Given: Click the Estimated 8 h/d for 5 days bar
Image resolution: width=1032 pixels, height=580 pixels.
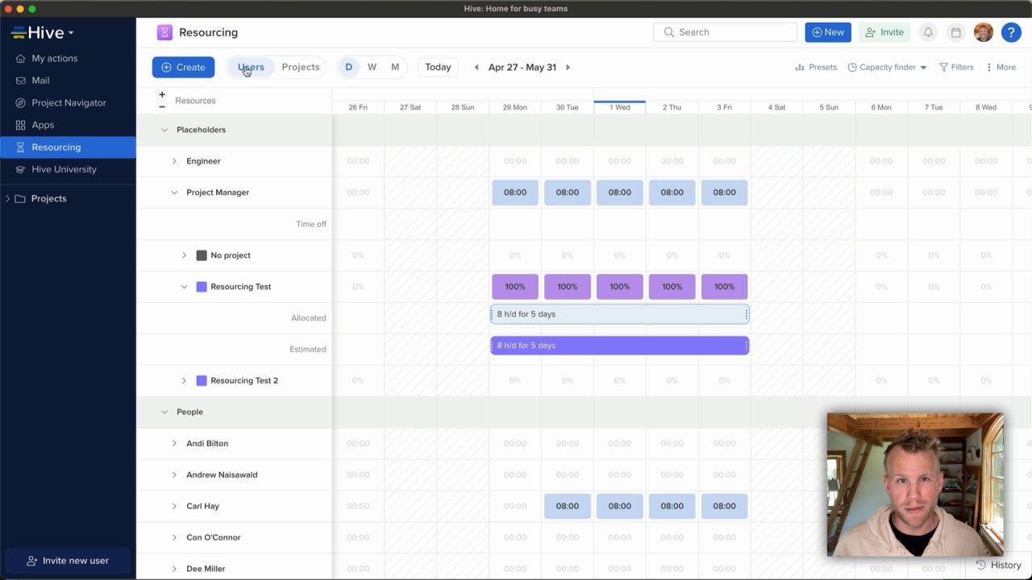Looking at the screenshot, I should (619, 346).
